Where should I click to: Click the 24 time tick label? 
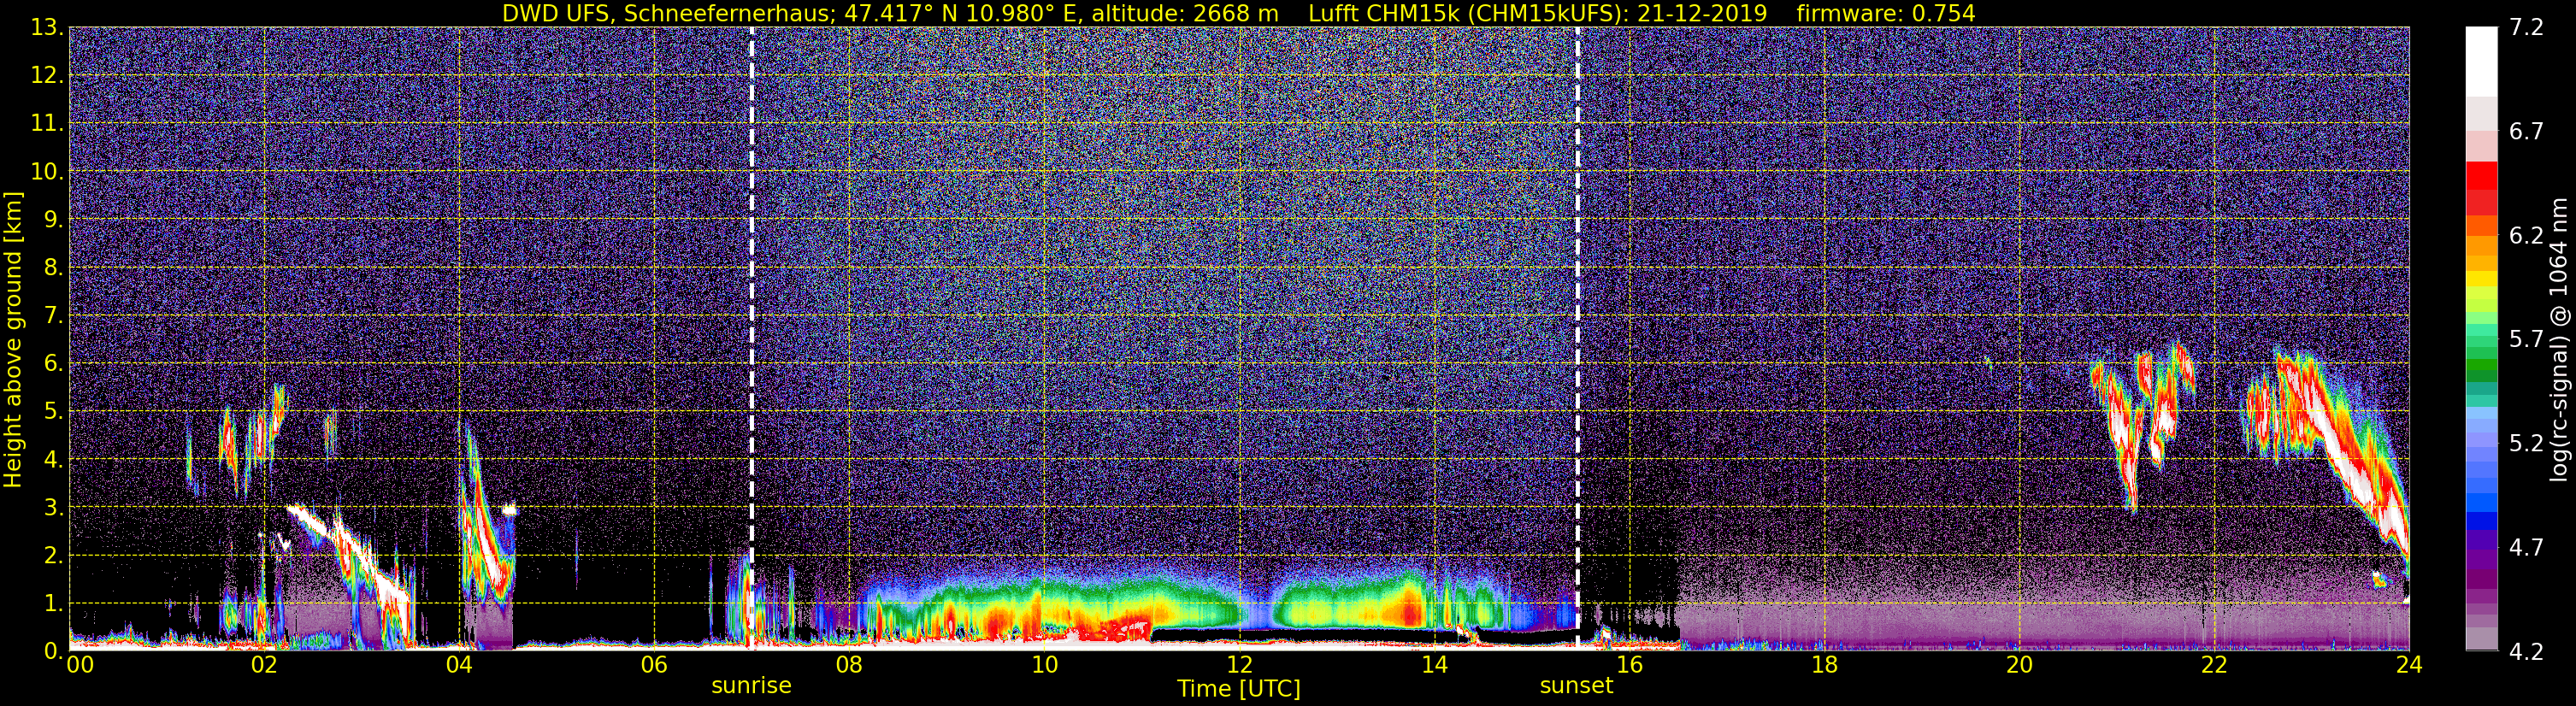(2409, 665)
